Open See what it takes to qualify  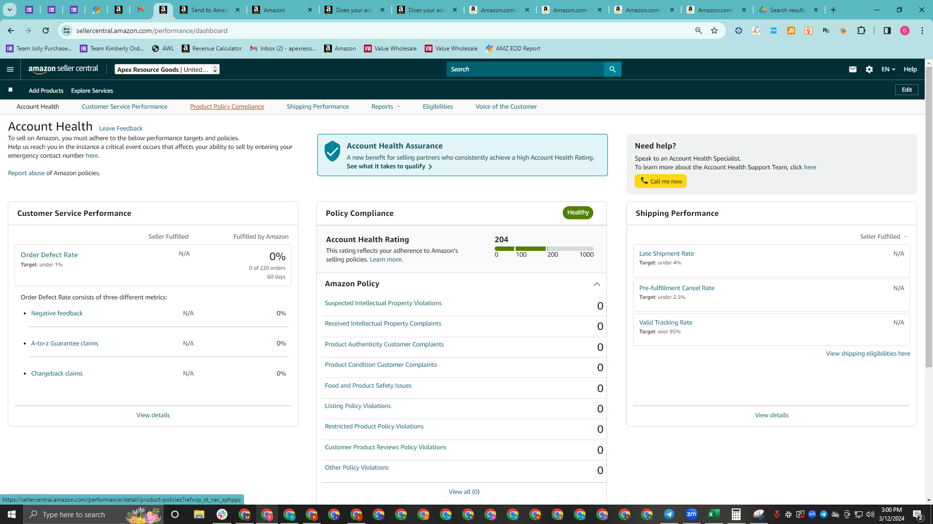[x=389, y=166]
